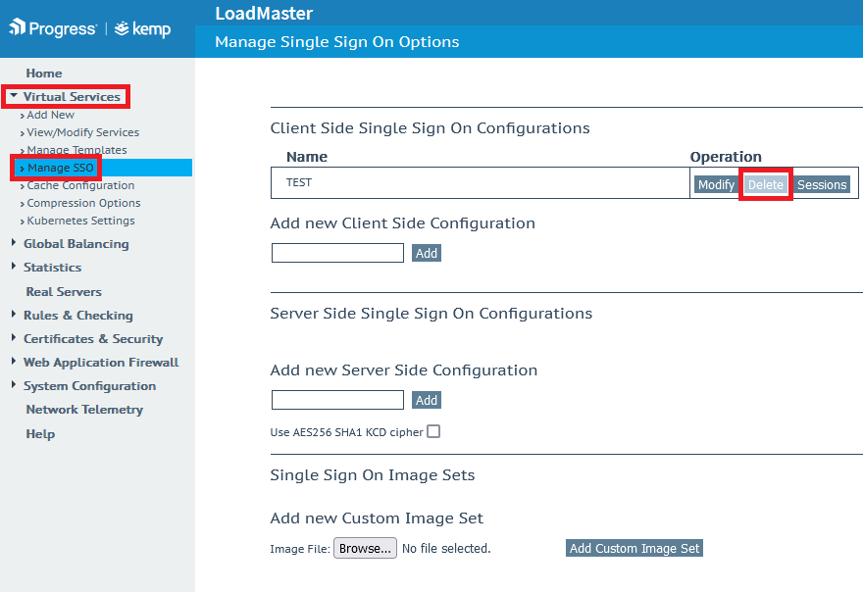
Task: Open Global Balancing menu label
Action: coord(76,244)
